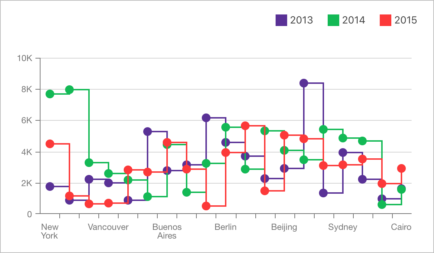The image size is (434, 253).
Task: Select the purple 2013 data point for New York
Action: pos(50,186)
